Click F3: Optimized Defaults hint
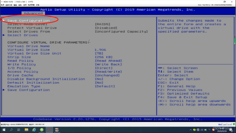 pos(184,94)
